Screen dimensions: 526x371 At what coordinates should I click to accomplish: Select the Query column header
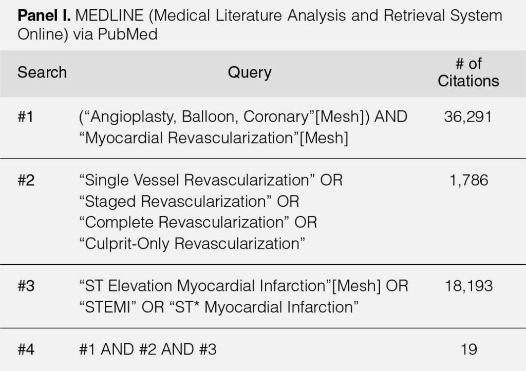[x=250, y=73]
